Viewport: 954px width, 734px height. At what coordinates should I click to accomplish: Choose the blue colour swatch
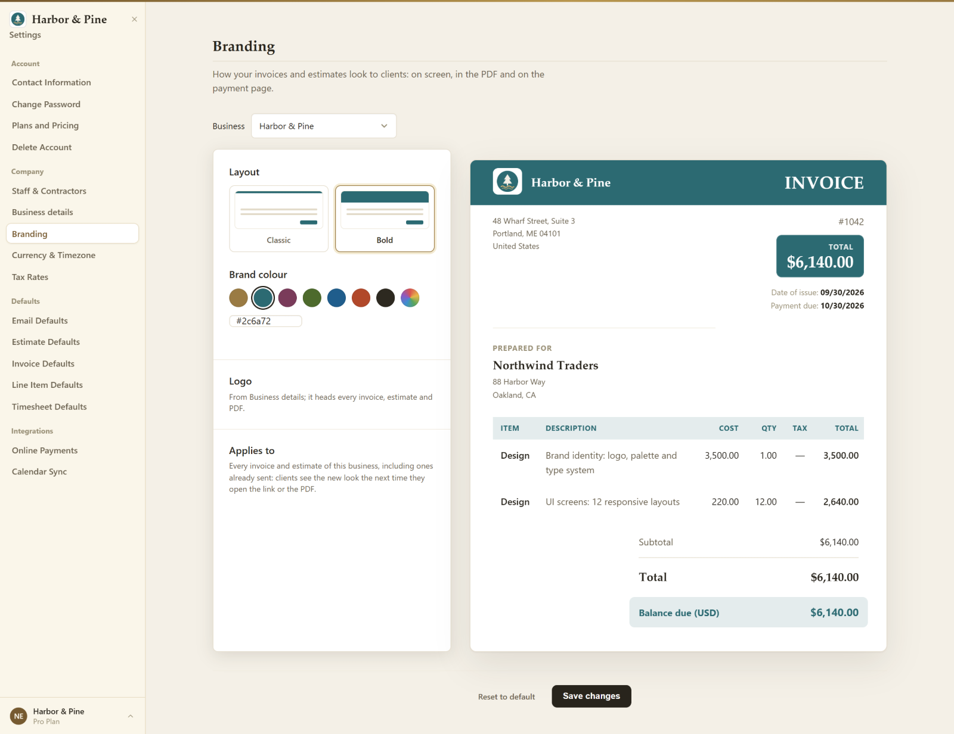click(x=336, y=298)
